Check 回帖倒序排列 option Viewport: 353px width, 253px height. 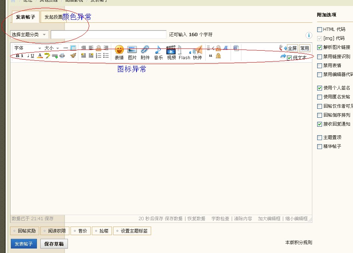pyautogui.click(x=319, y=115)
